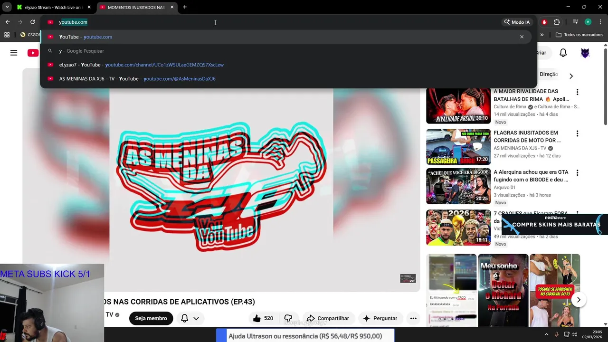Open the Extensions puzzle icon
Screen dimensions: 608x342
(557, 22)
